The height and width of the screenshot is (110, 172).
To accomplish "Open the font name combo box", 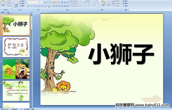I will pyautogui.click(x=33, y=2).
